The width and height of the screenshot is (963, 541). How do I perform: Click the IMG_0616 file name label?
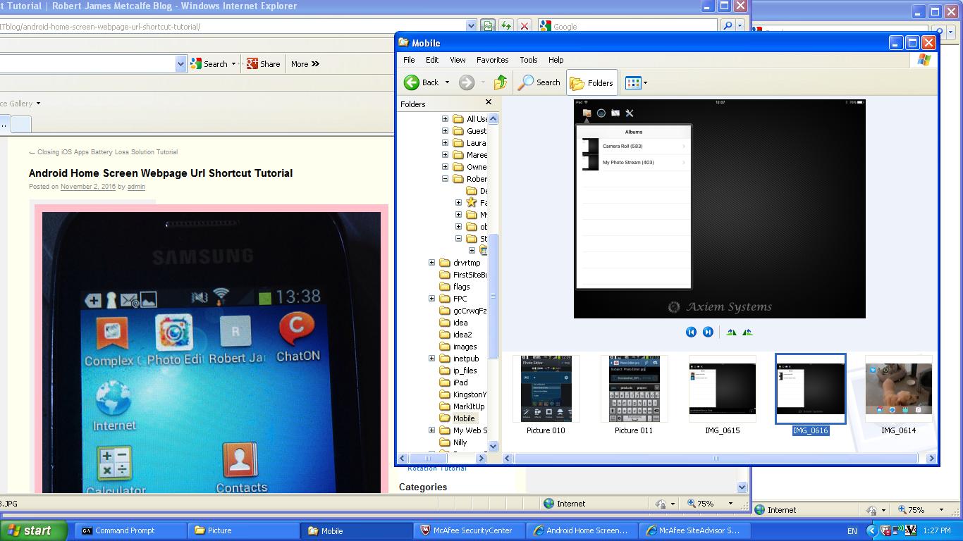[810, 430]
